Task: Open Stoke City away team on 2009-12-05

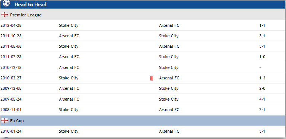Action: [x=169, y=88]
